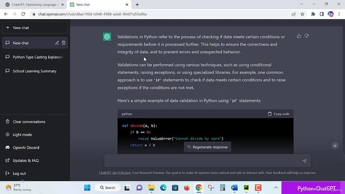
Task: Open the Calculator from the taskbar
Action: click(x=223, y=188)
